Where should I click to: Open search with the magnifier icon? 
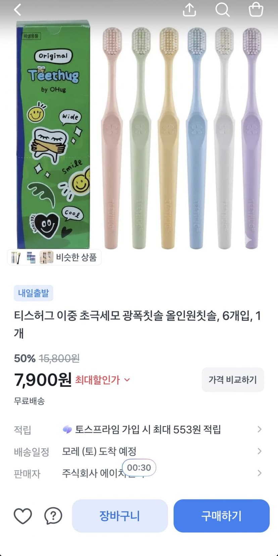pyautogui.click(x=222, y=10)
